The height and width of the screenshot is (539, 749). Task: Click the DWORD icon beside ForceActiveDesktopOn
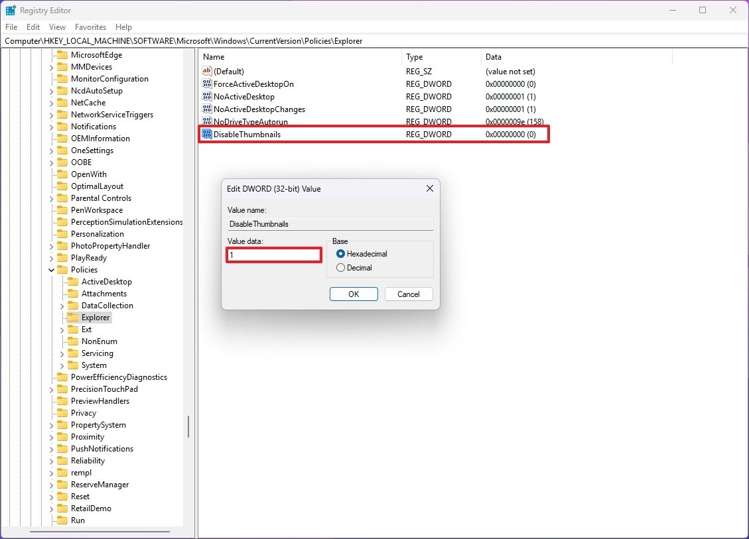[x=206, y=84]
